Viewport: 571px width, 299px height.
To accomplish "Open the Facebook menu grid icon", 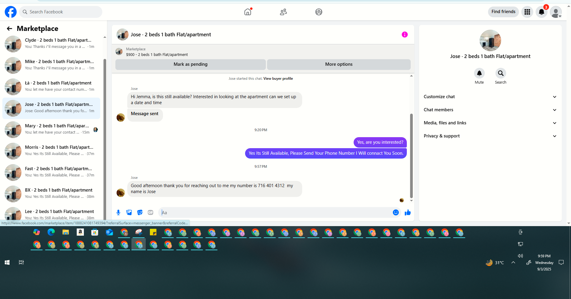I will (527, 12).
